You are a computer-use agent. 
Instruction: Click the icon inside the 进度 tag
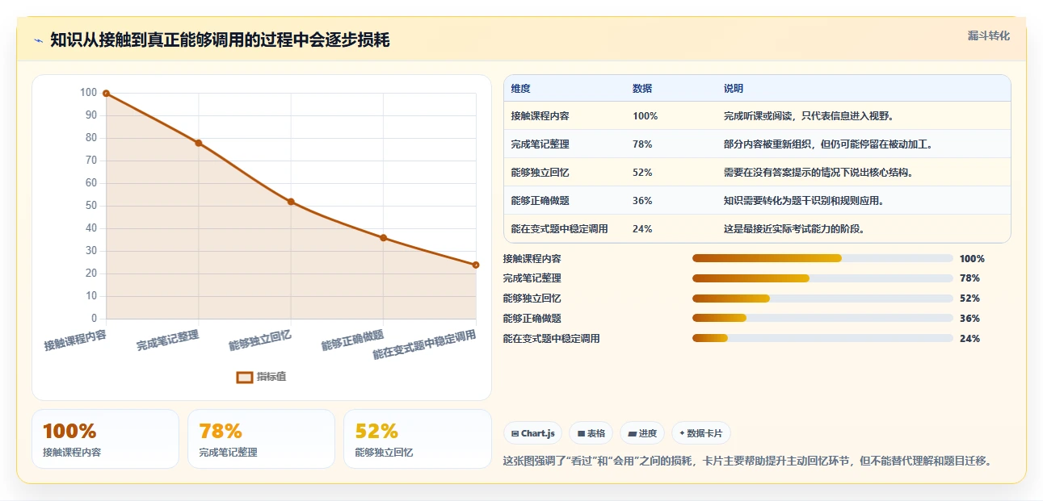point(632,433)
